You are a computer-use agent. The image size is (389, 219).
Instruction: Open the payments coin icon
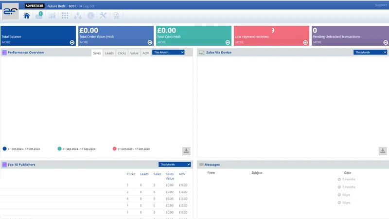point(91,16)
